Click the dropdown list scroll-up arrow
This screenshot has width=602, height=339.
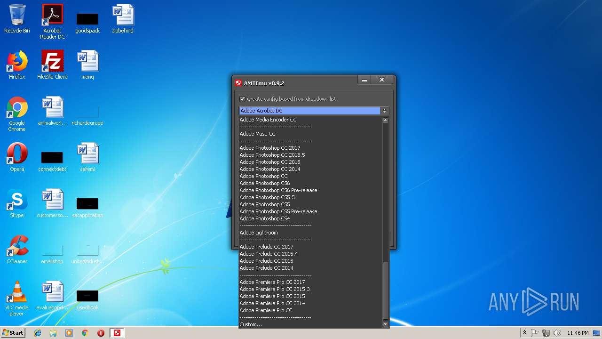pyautogui.click(x=386, y=120)
